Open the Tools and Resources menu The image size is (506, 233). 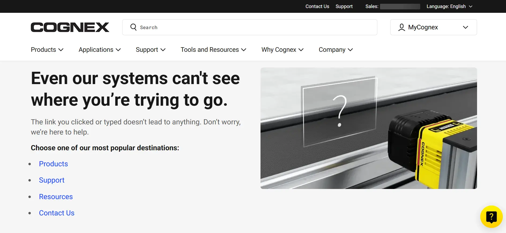213,50
